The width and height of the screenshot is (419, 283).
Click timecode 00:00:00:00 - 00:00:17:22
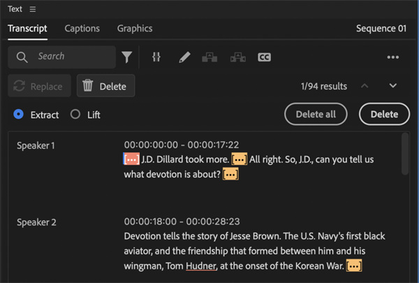pyautogui.click(x=182, y=145)
